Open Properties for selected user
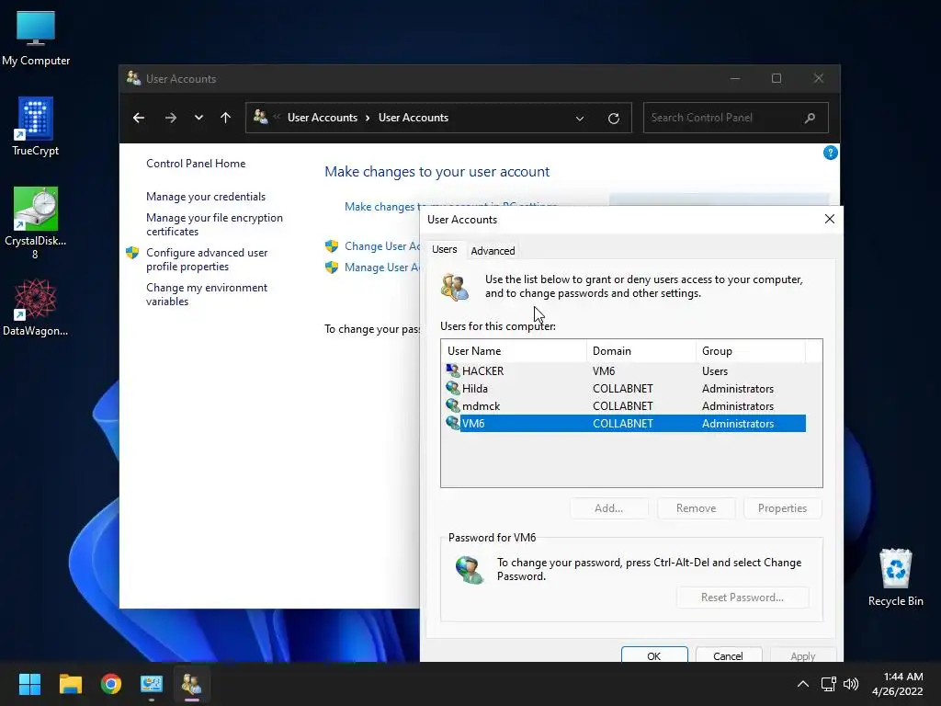 coord(782,507)
